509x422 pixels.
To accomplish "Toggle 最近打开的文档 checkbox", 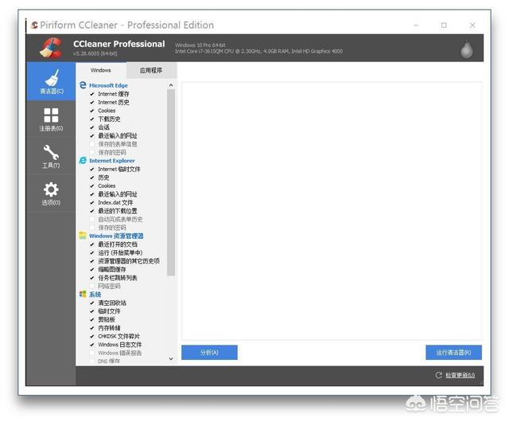I will coord(92,244).
